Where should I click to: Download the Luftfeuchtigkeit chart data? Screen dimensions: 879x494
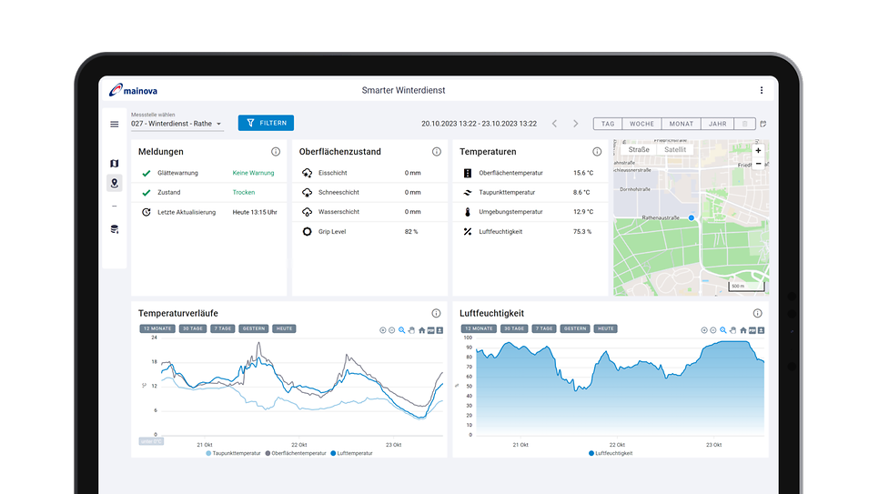(x=760, y=330)
